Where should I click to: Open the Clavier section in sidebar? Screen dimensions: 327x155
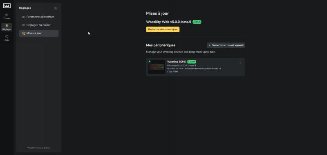(7, 16)
